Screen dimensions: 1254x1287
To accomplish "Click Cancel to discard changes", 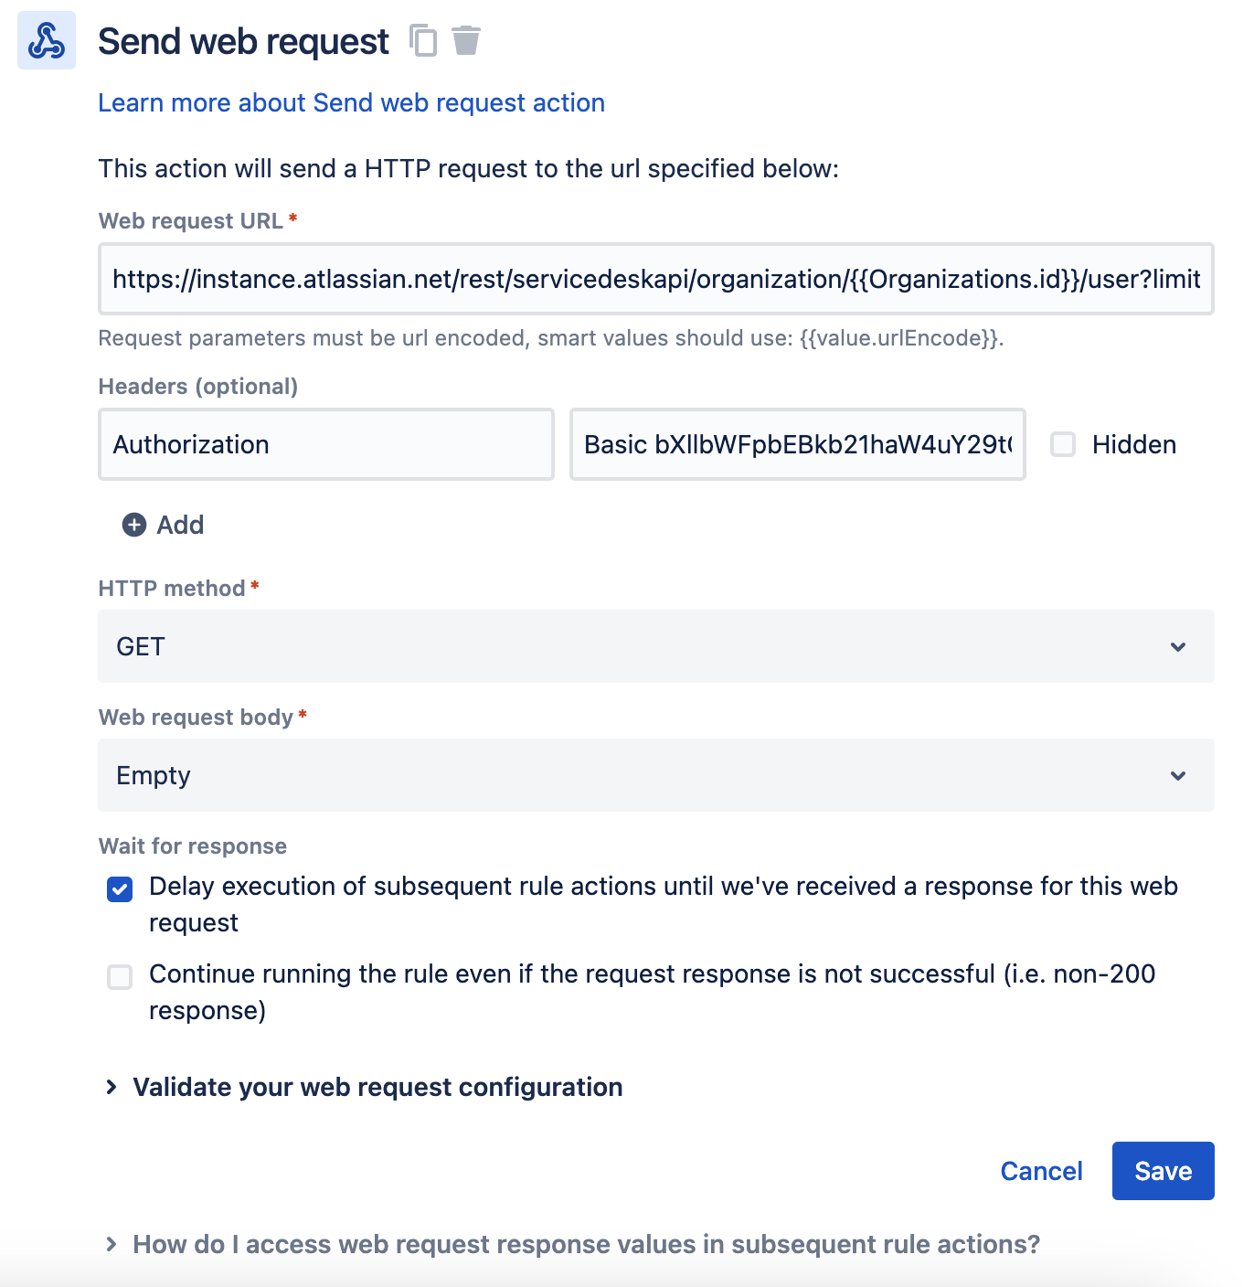I will 1041,1171.
